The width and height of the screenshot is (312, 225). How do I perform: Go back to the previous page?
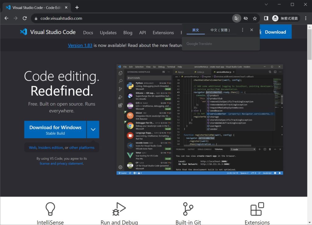pos(7,18)
